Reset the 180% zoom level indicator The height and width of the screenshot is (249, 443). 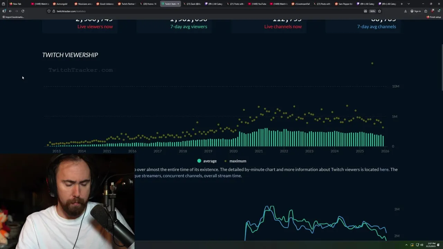point(372,11)
